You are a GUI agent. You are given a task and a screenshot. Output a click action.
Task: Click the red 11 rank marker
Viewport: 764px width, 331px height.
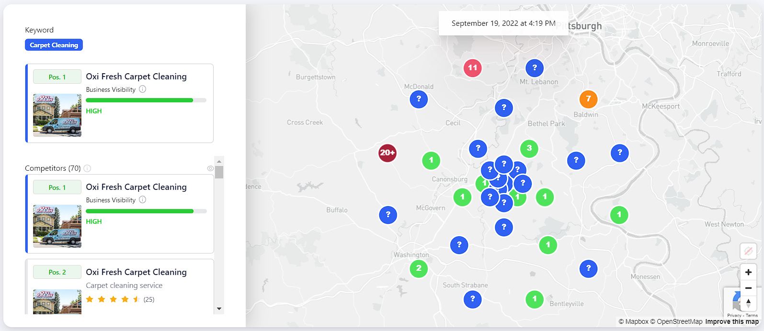tap(473, 68)
